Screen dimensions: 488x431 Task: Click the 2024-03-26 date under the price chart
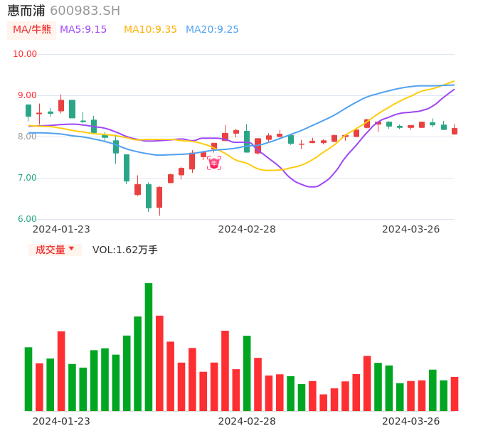(411, 229)
